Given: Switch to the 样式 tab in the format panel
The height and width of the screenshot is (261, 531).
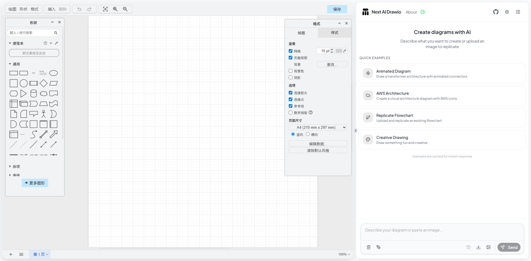Looking at the screenshot, I should pos(335,33).
